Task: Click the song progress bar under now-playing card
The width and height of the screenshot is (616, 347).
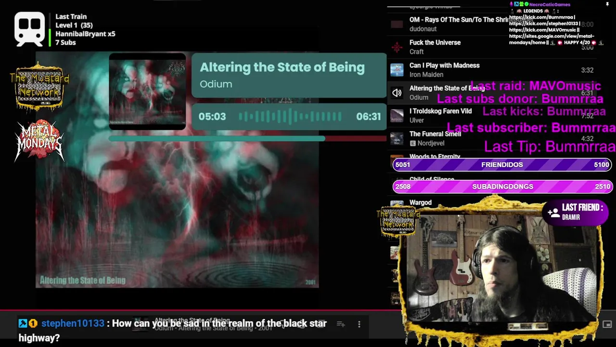Action: (x=247, y=139)
